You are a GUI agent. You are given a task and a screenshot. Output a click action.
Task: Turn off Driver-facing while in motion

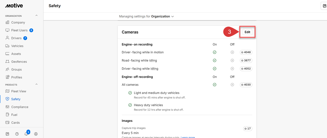tap(232, 52)
